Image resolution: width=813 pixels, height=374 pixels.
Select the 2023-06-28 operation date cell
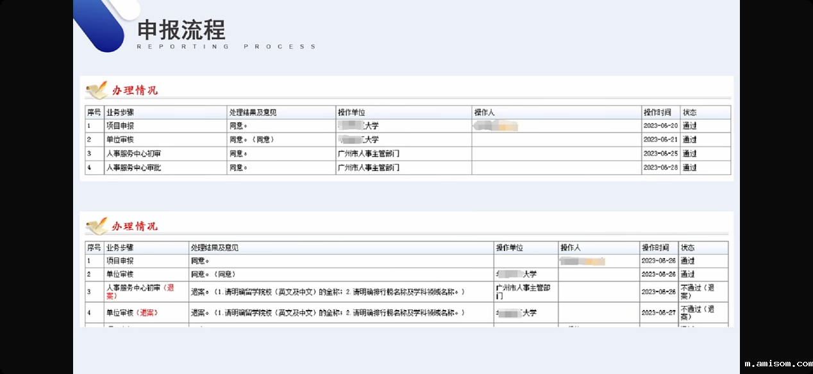pyautogui.click(x=660, y=168)
